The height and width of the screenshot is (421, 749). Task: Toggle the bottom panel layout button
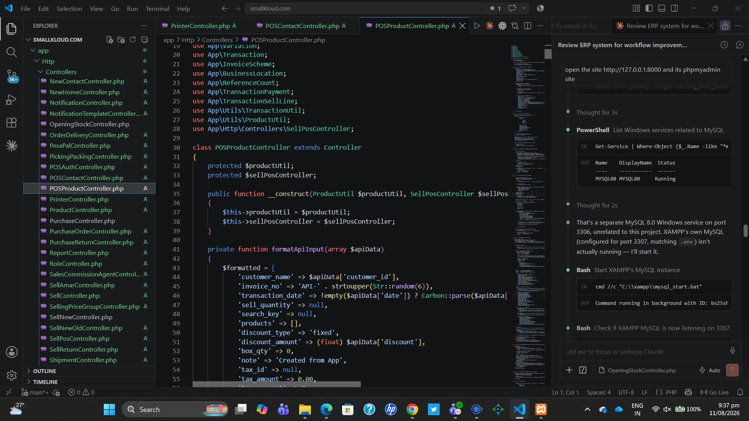pos(662,8)
